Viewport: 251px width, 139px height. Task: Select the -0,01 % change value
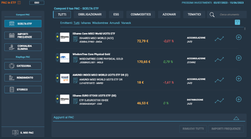tap(168, 41)
